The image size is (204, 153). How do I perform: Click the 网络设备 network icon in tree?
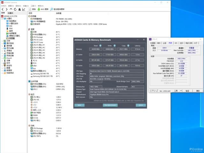pos(5,56)
